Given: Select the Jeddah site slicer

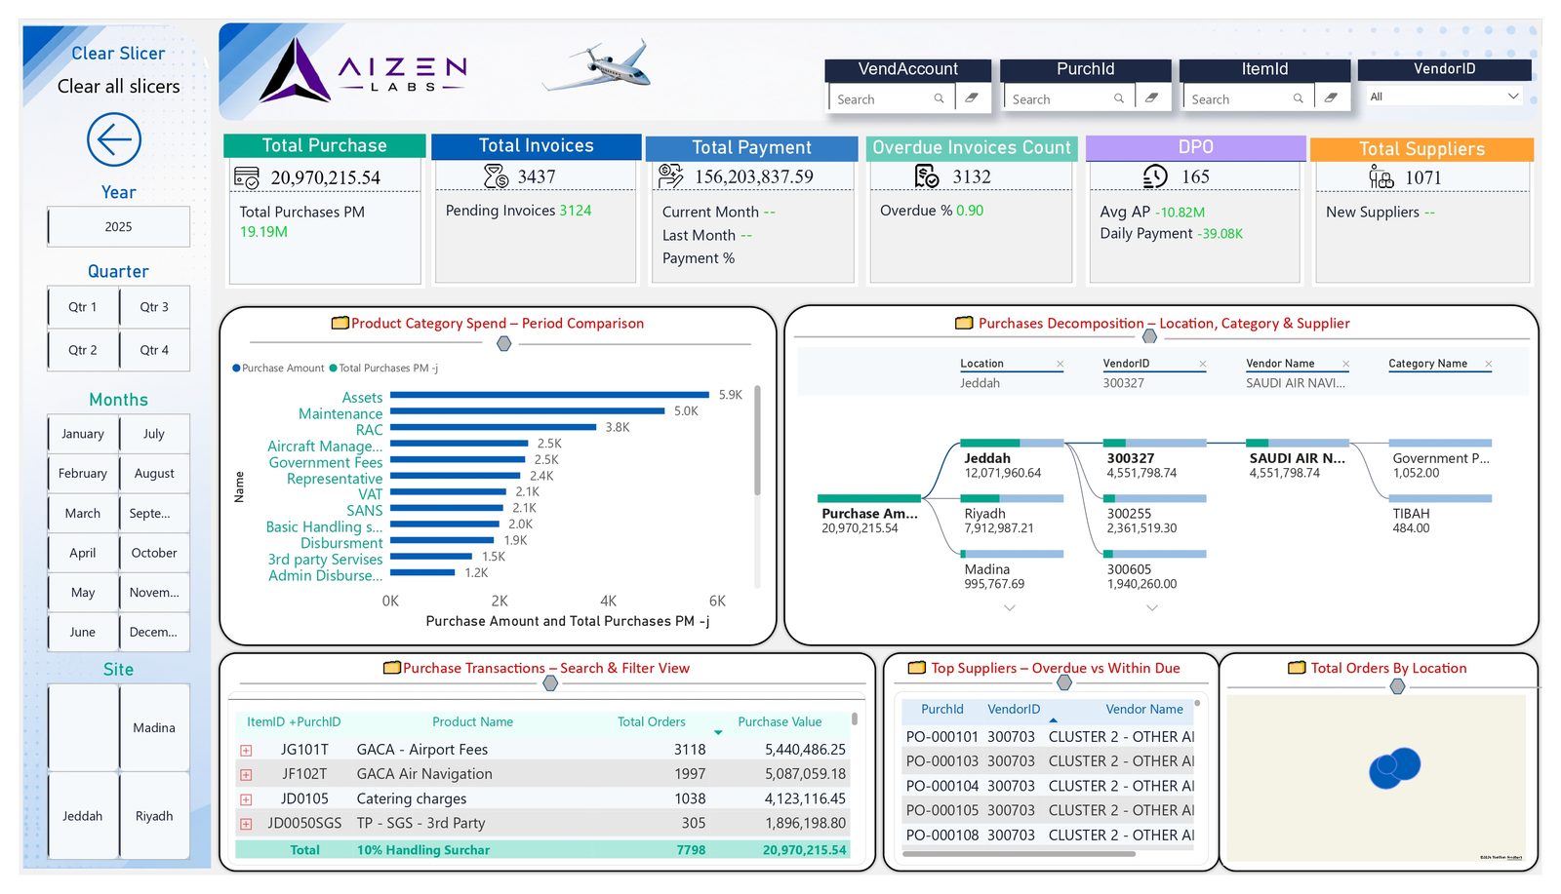Looking at the screenshot, I should 82,816.
